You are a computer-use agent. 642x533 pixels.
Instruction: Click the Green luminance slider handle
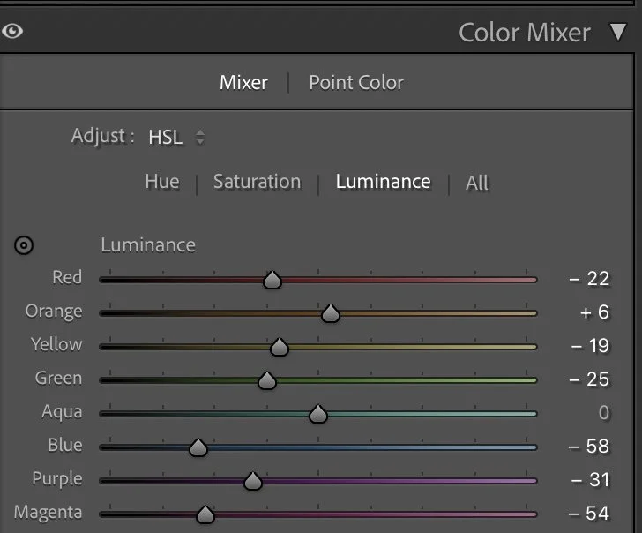pos(267,380)
